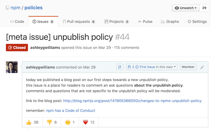Go to the Projects tab

coord(117,22)
